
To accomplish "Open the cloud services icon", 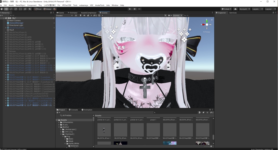I will click(235, 9).
